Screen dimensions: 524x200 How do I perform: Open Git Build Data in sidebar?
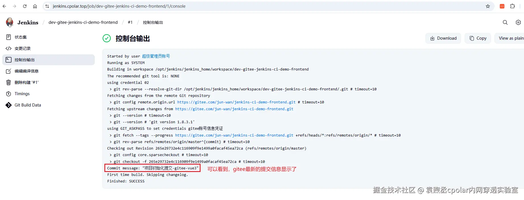(48, 105)
